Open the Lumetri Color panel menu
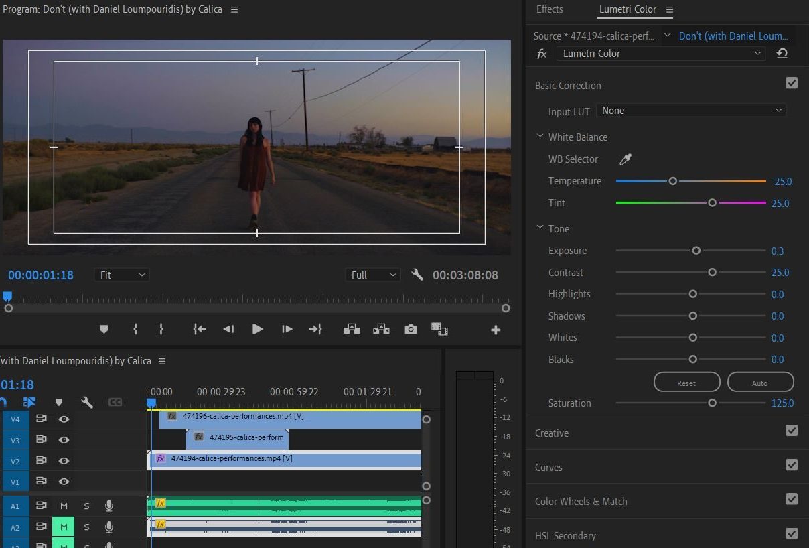The width and height of the screenshot is (809, 548). coord(669,9)
